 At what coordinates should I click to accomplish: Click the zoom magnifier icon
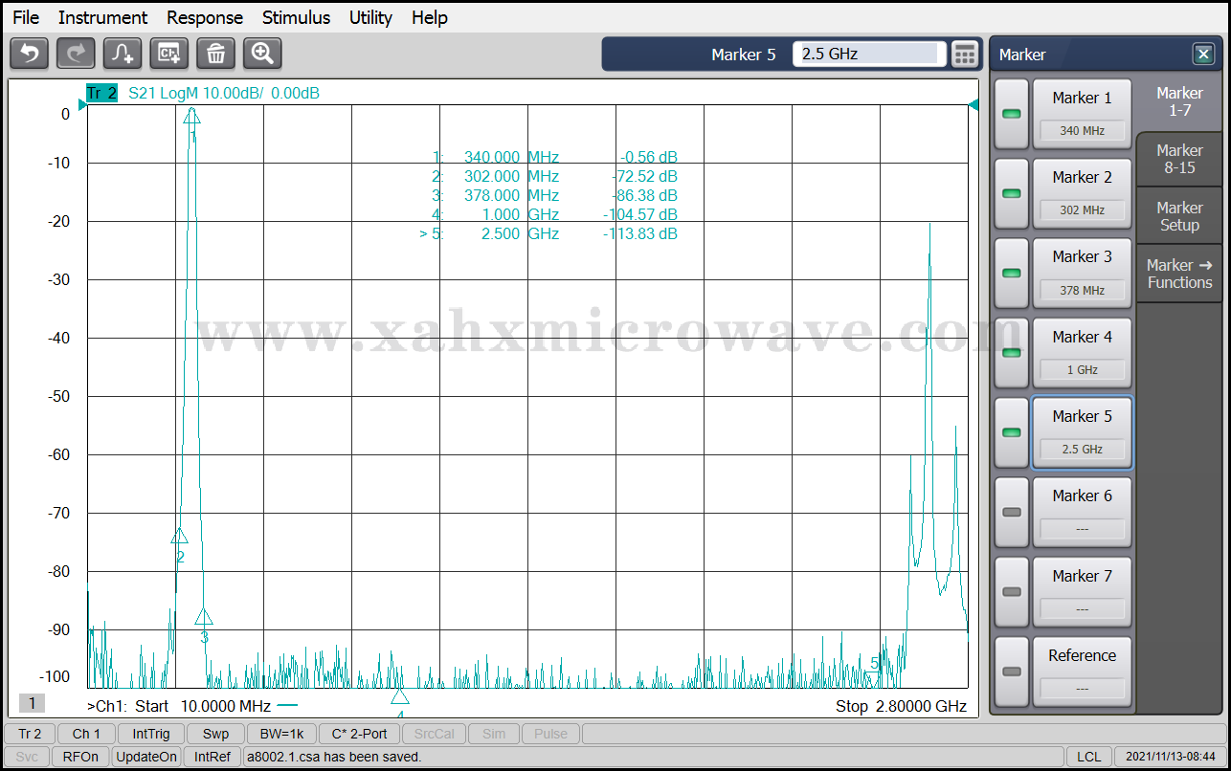[x=262, y=54]
